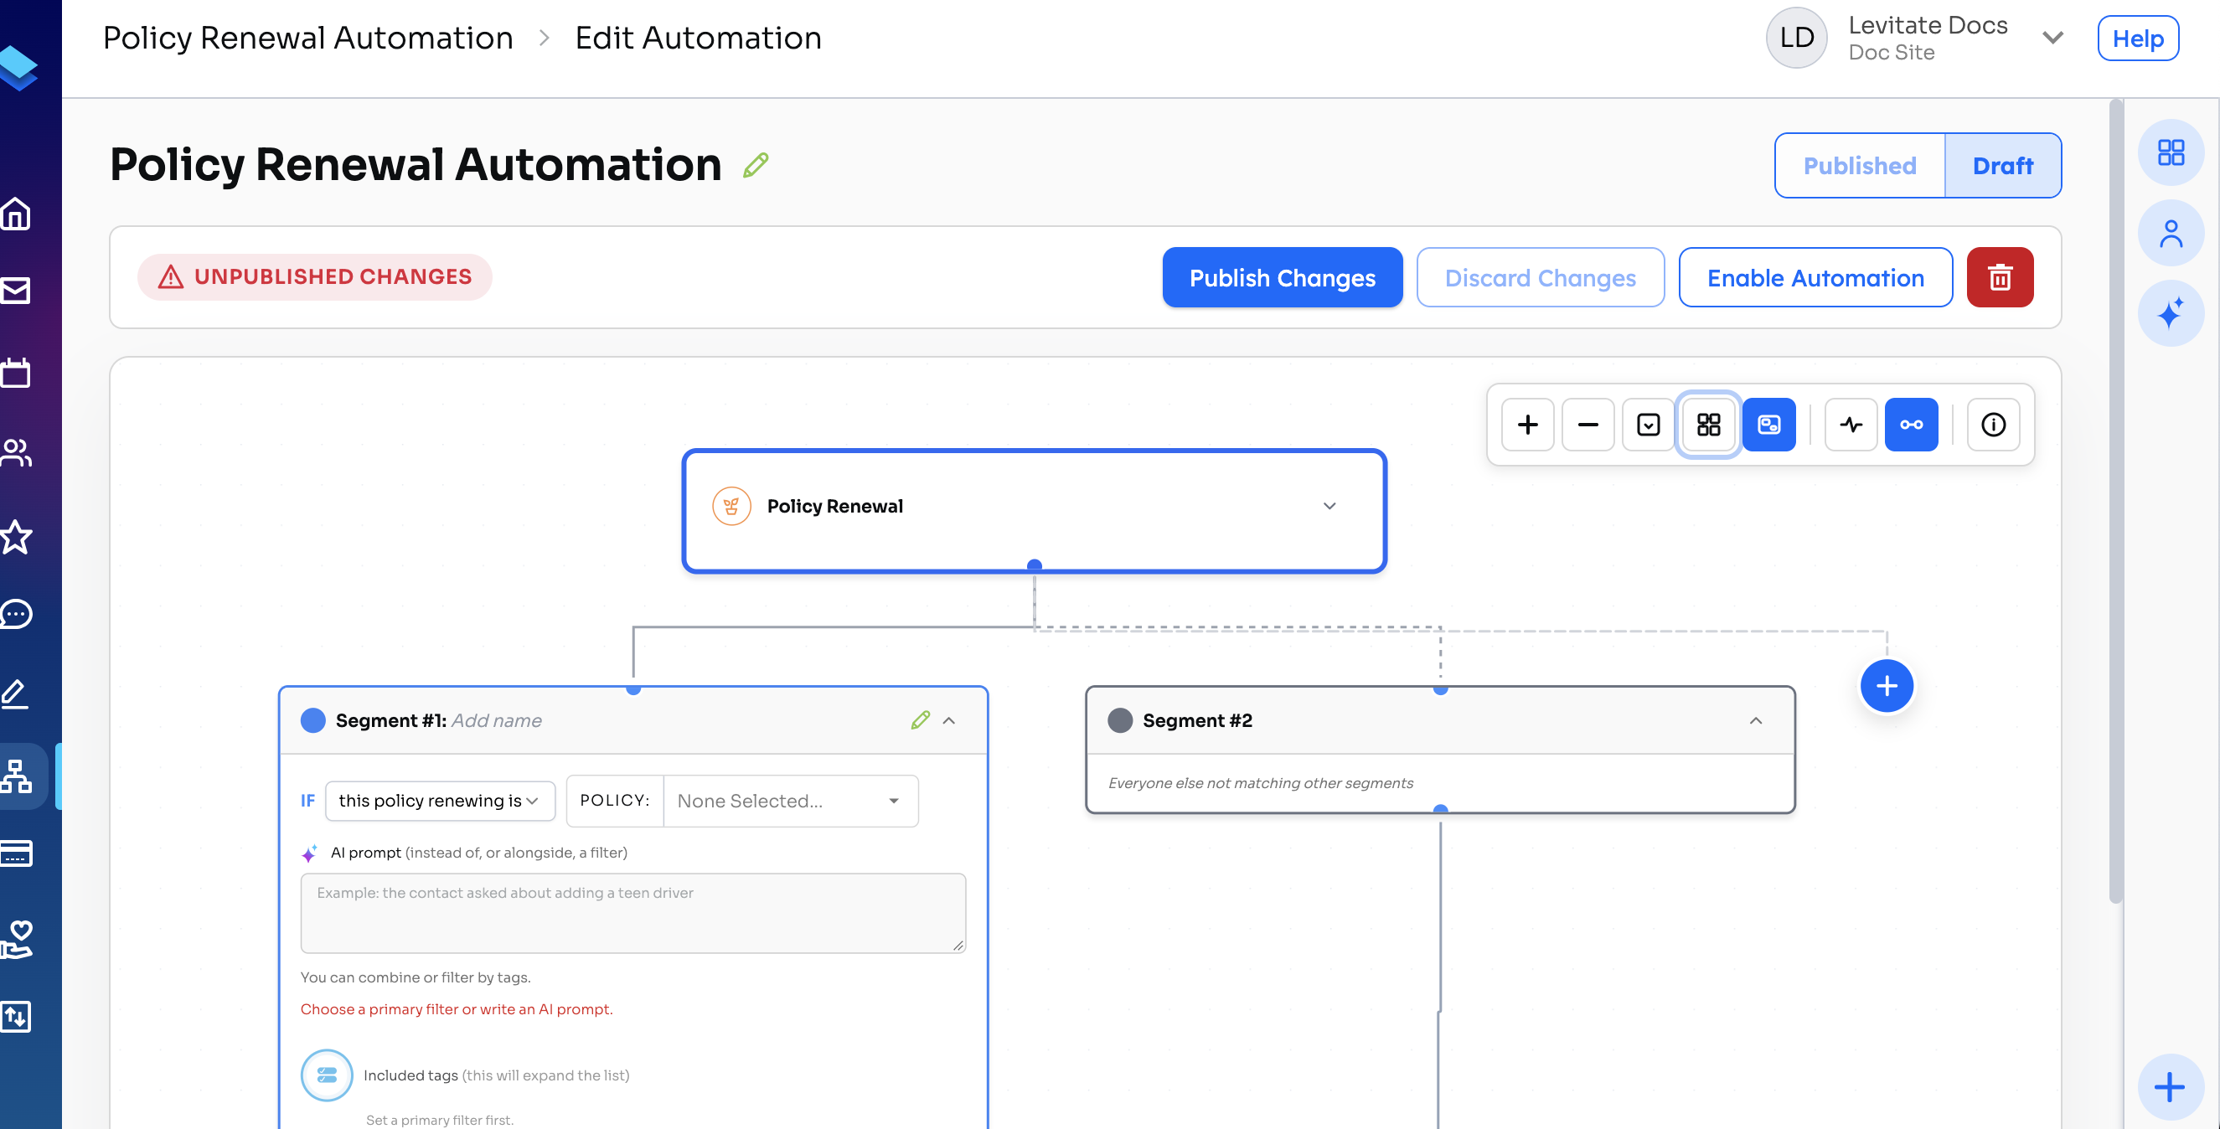This screenshot has height=1129, width=2220.
Task: Click the activity pulse icon in canvas toolbar
Action: [1851, 424]
